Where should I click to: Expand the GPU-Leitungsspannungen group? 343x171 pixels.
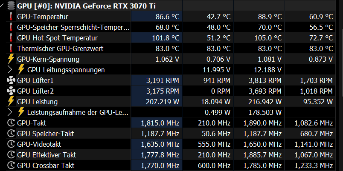tap(10, 70)
